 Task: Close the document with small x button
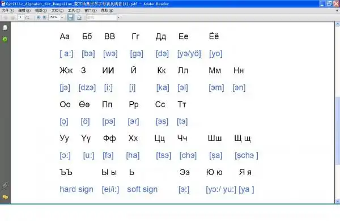(337, 10)
